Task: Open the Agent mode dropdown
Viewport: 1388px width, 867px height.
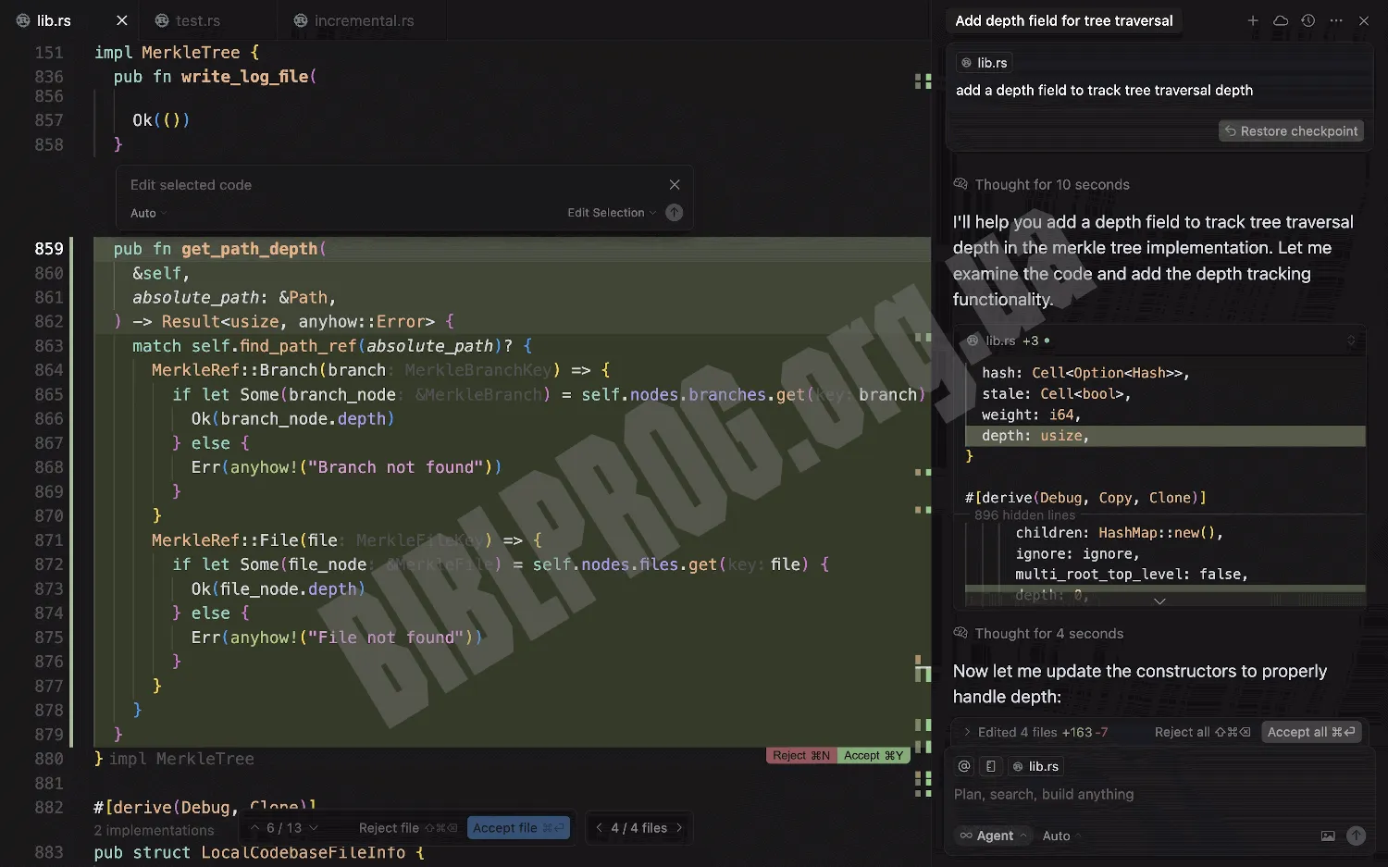Action: (x=994, y=836)
